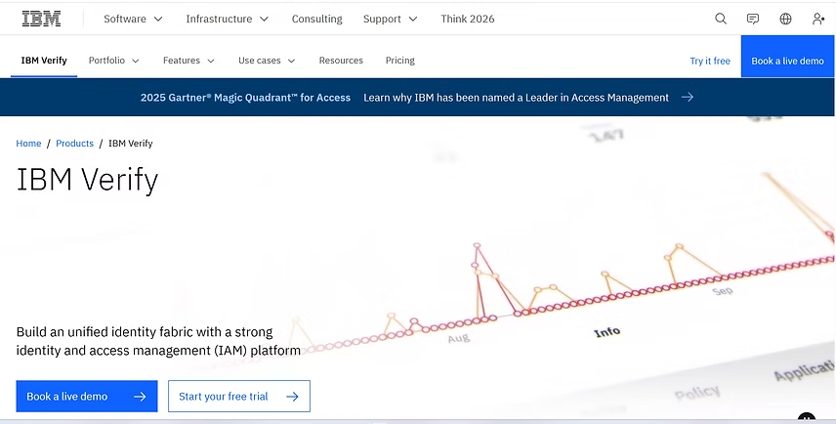The width and height of the screenshot is (836, 424).
Task: Open the search magnifier icon
Action: click(721, 19)
